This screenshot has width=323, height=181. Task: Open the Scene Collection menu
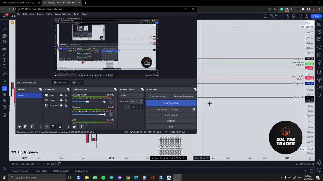63,14
